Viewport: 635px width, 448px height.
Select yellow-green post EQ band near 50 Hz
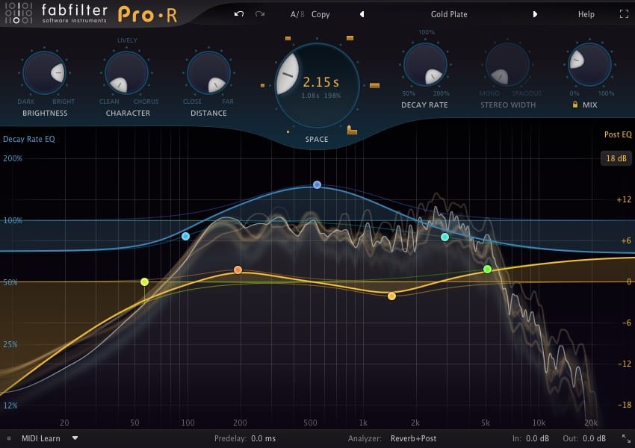[145, 281]
